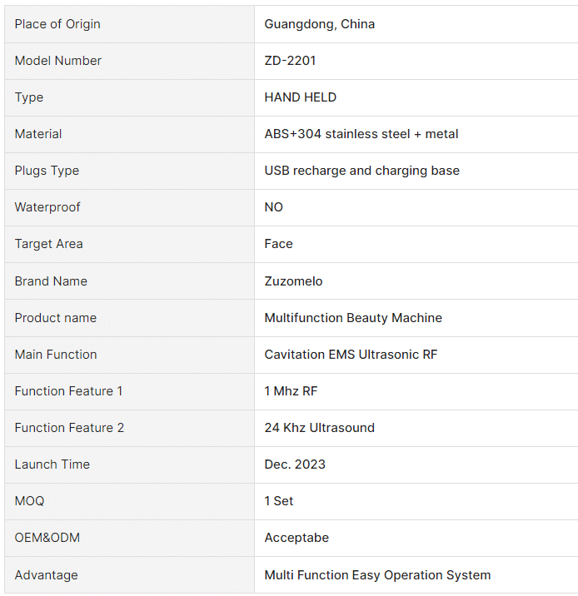
Task: Click the 24 Khz Ultrasound value
Action: click(x=320, y=428)
